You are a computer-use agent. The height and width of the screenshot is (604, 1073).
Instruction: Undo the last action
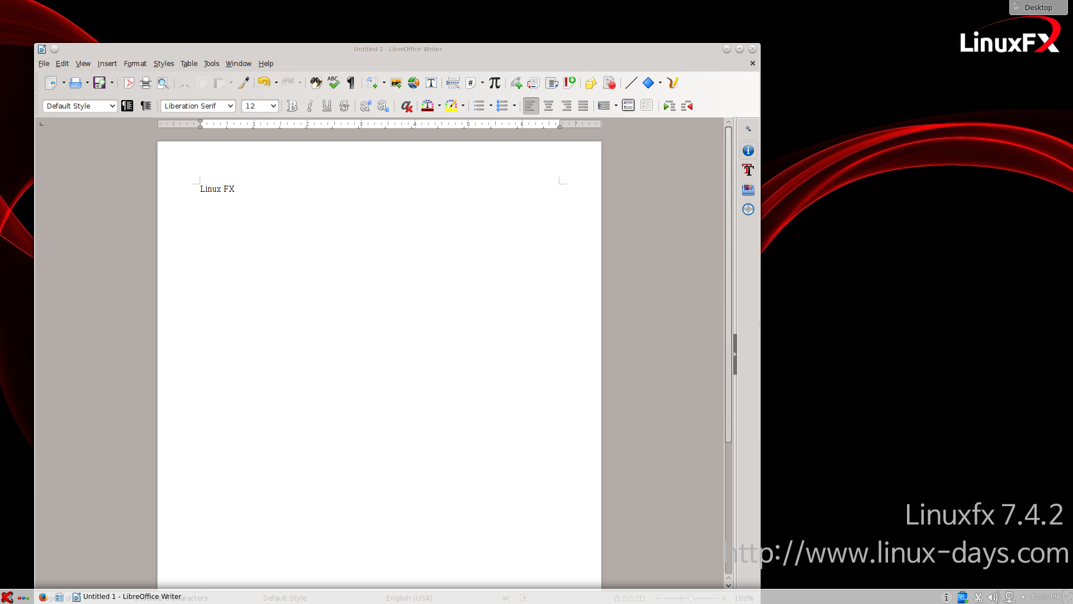[x=264, y=83]
